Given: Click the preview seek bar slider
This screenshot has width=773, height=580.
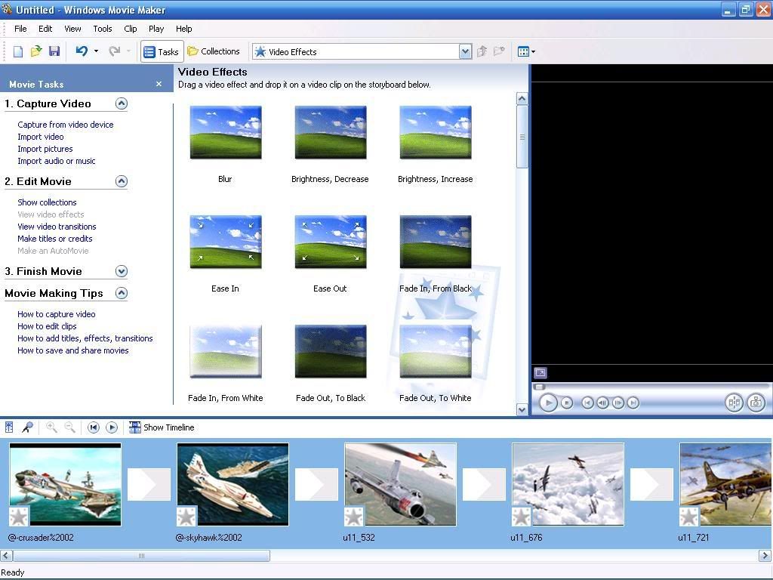Looking at the screenshot, I should 540,387.
